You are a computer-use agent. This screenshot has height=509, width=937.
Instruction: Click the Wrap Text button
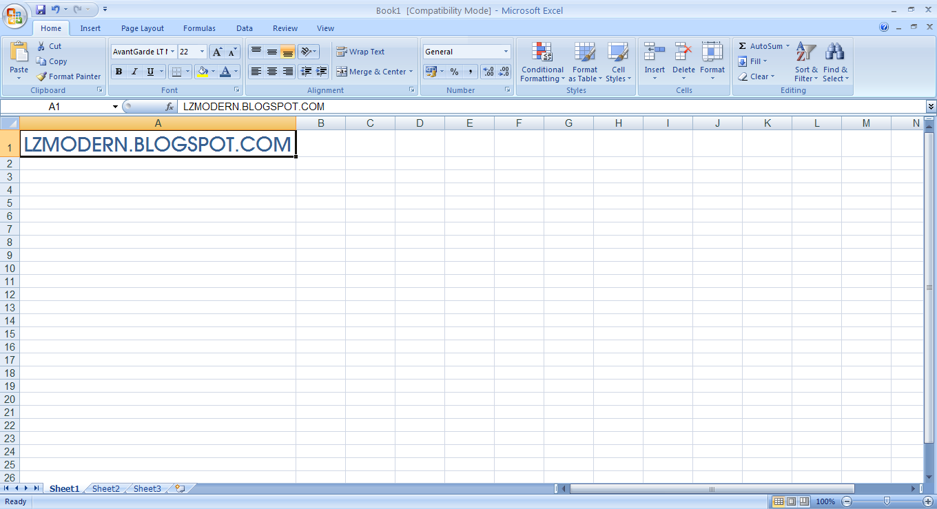point(360,52)
